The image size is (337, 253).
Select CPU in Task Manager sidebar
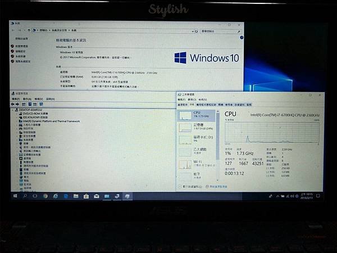point(197,115)
